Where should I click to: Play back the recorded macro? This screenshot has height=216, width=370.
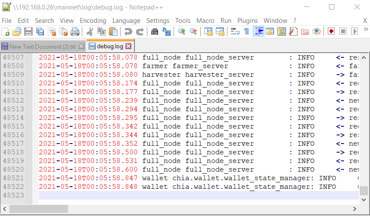[x=354, y=31]
